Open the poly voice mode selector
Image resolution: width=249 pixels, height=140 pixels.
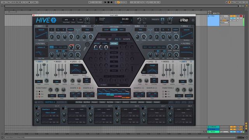click(66, 20)
